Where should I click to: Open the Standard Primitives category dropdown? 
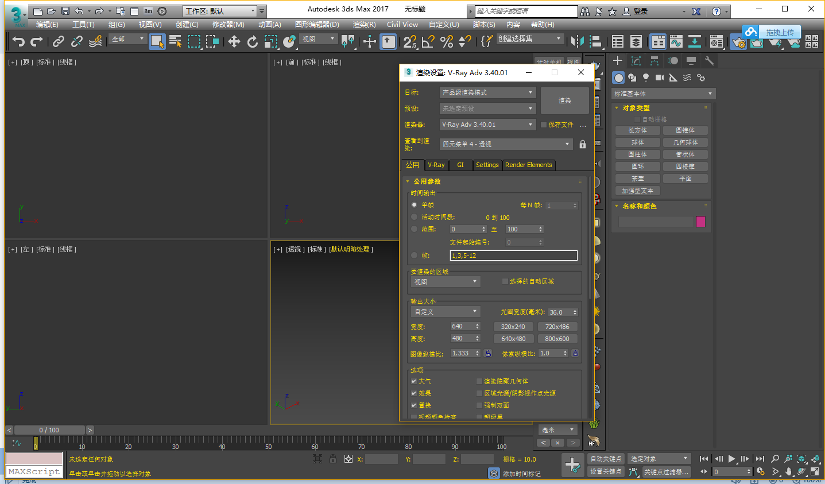(663, 94)
